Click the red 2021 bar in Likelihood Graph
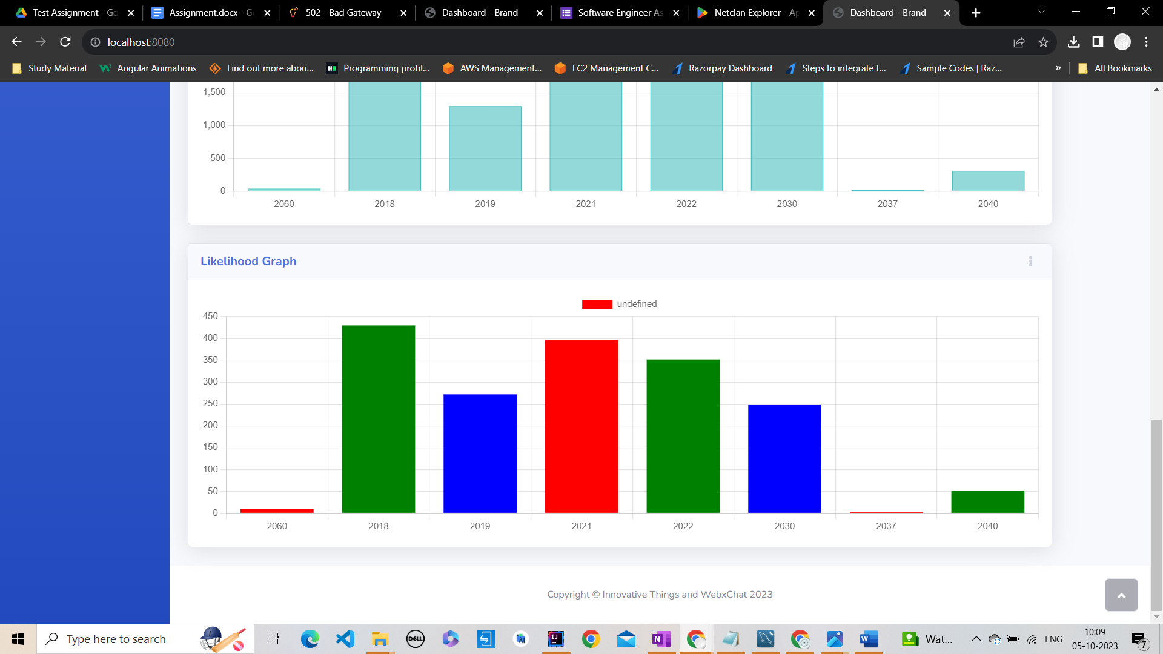 click(x=581, y=426)
